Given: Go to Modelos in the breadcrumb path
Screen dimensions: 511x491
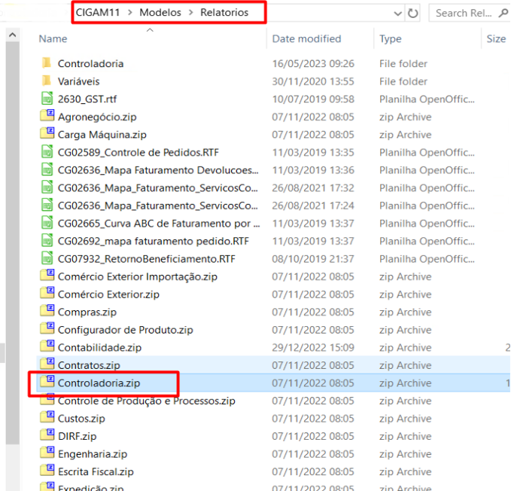Looking at the screenshot, I should [x=160, y=12].
